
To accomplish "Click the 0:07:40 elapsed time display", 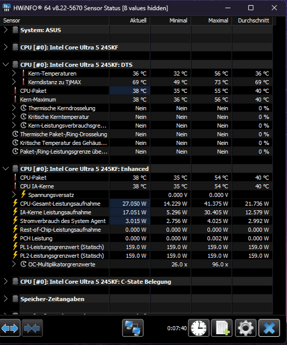I will tap(177, 328).
